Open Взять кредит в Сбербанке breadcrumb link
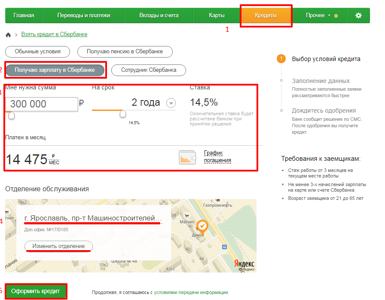385x300 pixels. point(54,34)
